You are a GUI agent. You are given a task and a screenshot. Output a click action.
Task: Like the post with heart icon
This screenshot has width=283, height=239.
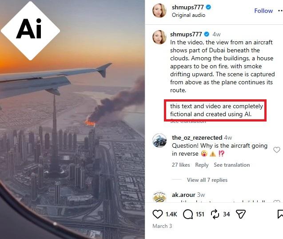pyautogui.click(x=158, y=214)
